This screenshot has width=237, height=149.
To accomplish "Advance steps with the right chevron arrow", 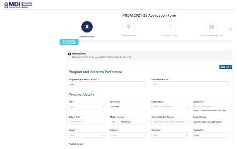I will click(x=231, y=29).
